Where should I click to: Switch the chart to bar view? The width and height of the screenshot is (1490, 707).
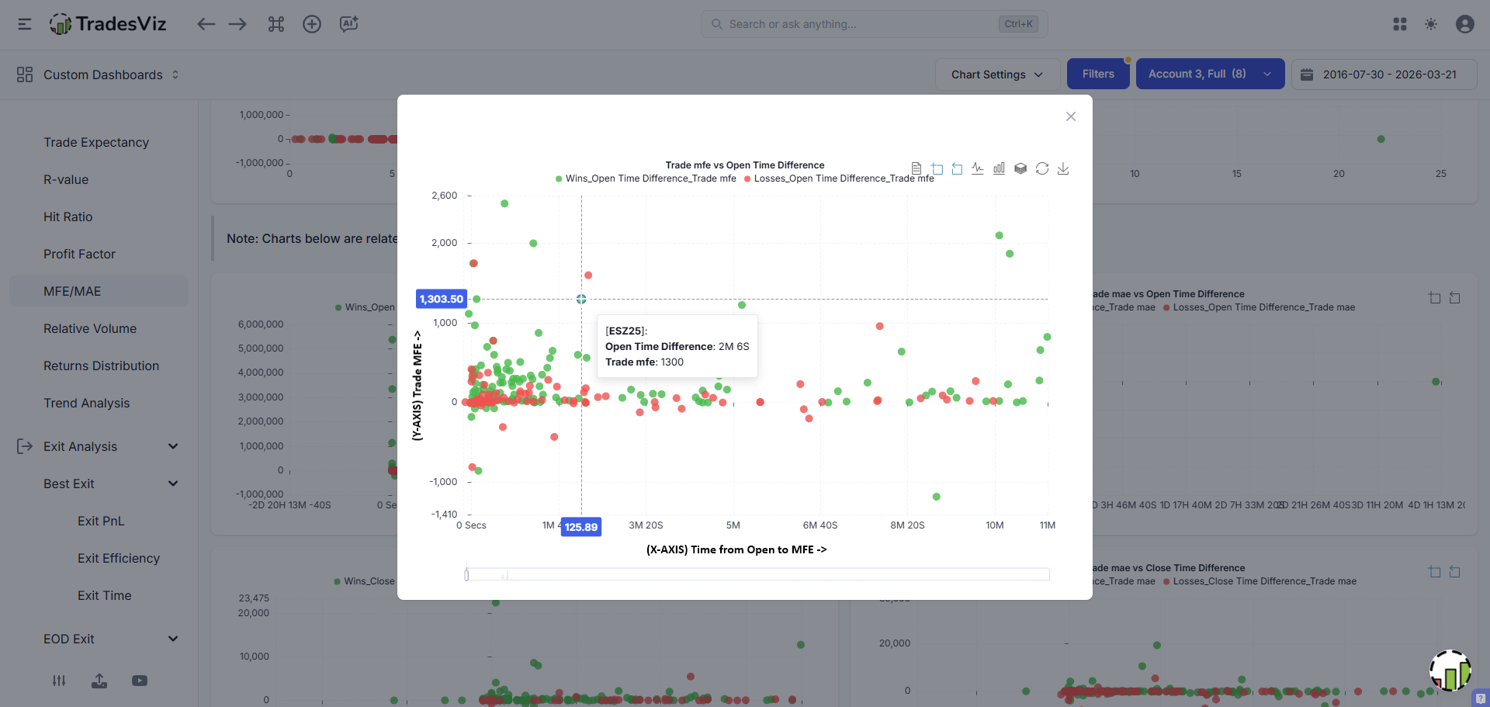(999, 168)
